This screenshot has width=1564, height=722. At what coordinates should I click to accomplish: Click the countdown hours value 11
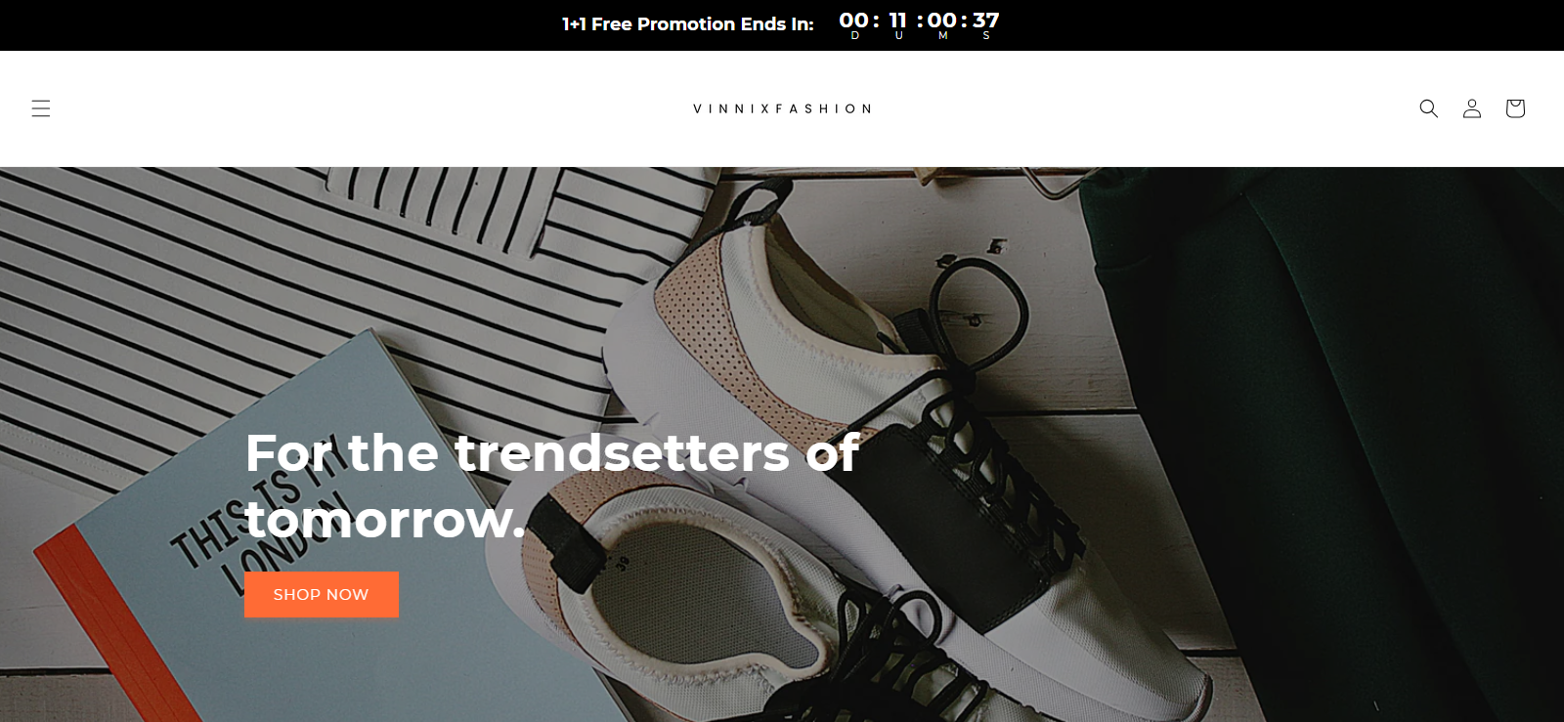[x=898, y=20]
